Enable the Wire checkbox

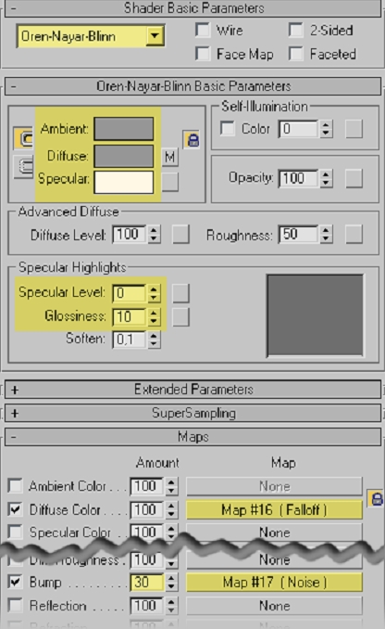[x=203, y=30]
